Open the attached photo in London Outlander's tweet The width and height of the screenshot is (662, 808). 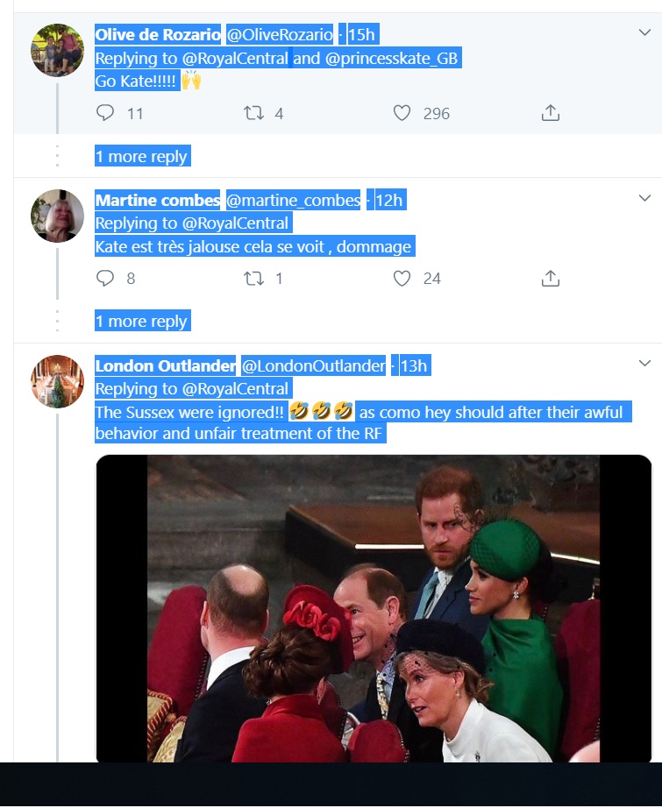[374, 608]
